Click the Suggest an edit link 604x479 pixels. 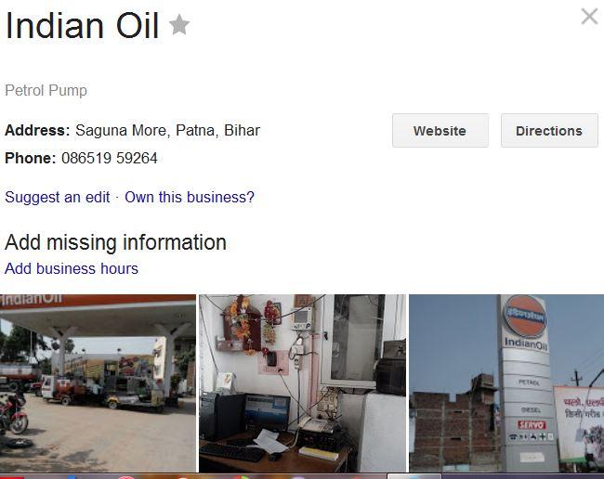pyautogui.click(x=58, y=197)
